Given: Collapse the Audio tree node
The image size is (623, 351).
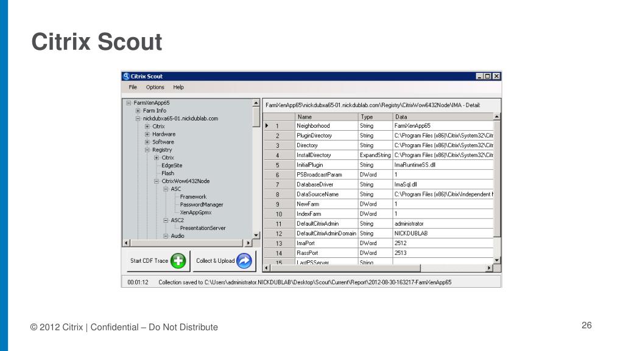Looking at the screenshot, I should click(166, 236).
